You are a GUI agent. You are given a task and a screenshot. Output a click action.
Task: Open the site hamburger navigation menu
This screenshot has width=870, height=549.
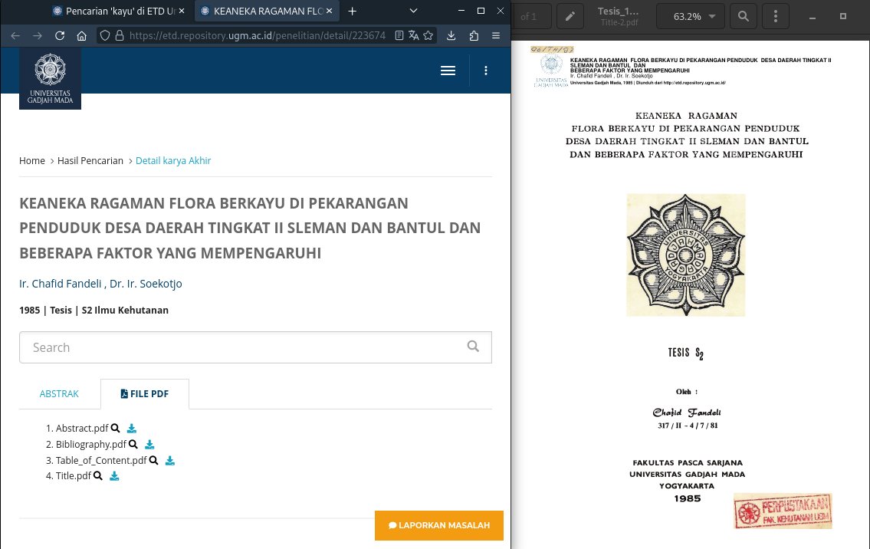coord(448,71)
